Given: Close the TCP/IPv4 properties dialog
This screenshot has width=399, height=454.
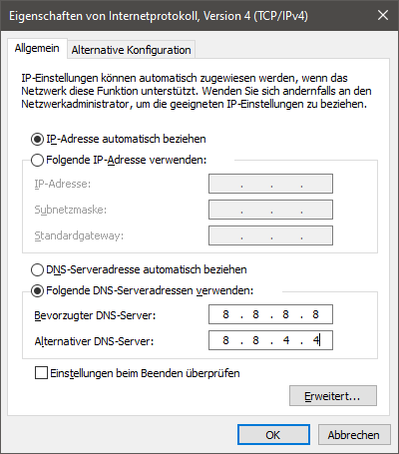Looking at the screenshot, I should click(x=383, y=15).
